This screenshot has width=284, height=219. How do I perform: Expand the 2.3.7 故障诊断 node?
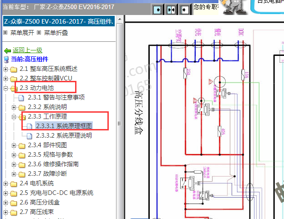[x=14, y=174]
